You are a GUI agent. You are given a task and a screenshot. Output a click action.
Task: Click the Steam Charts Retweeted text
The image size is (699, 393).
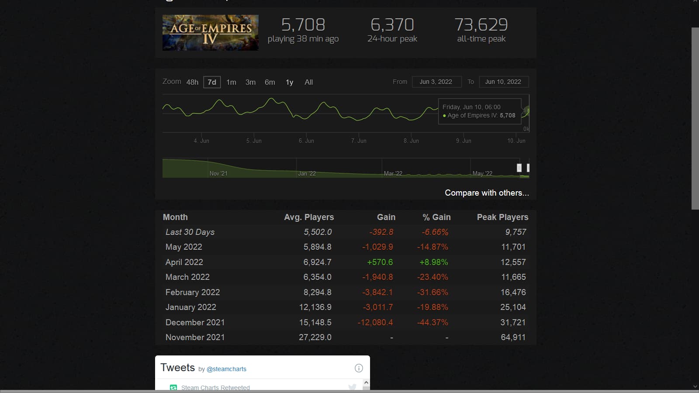click(215, 387)
